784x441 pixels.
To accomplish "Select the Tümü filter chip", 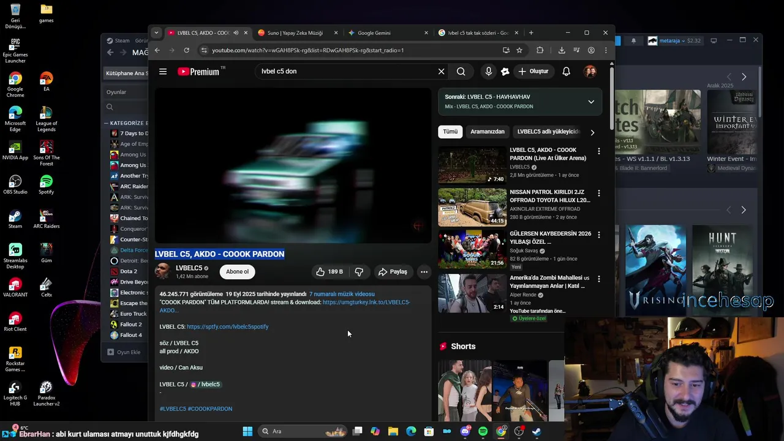I will pos(450,132).
